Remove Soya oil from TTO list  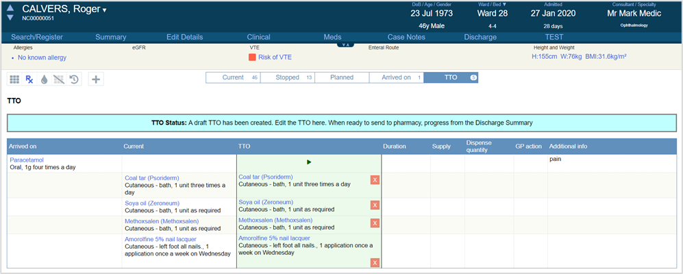[x=375, y=205]
